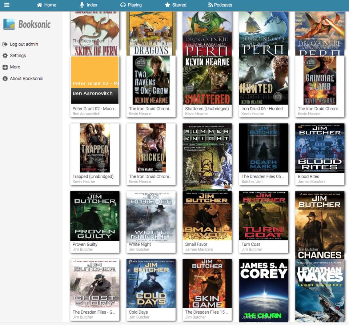This screenshot has height=325, width=349.
Task: Click the Settings gear icon
Action: click(x=5, y=56)
